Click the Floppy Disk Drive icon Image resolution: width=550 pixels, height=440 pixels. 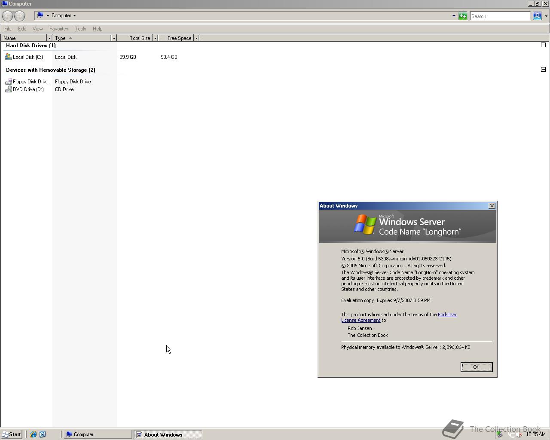[x=8, y=81]
